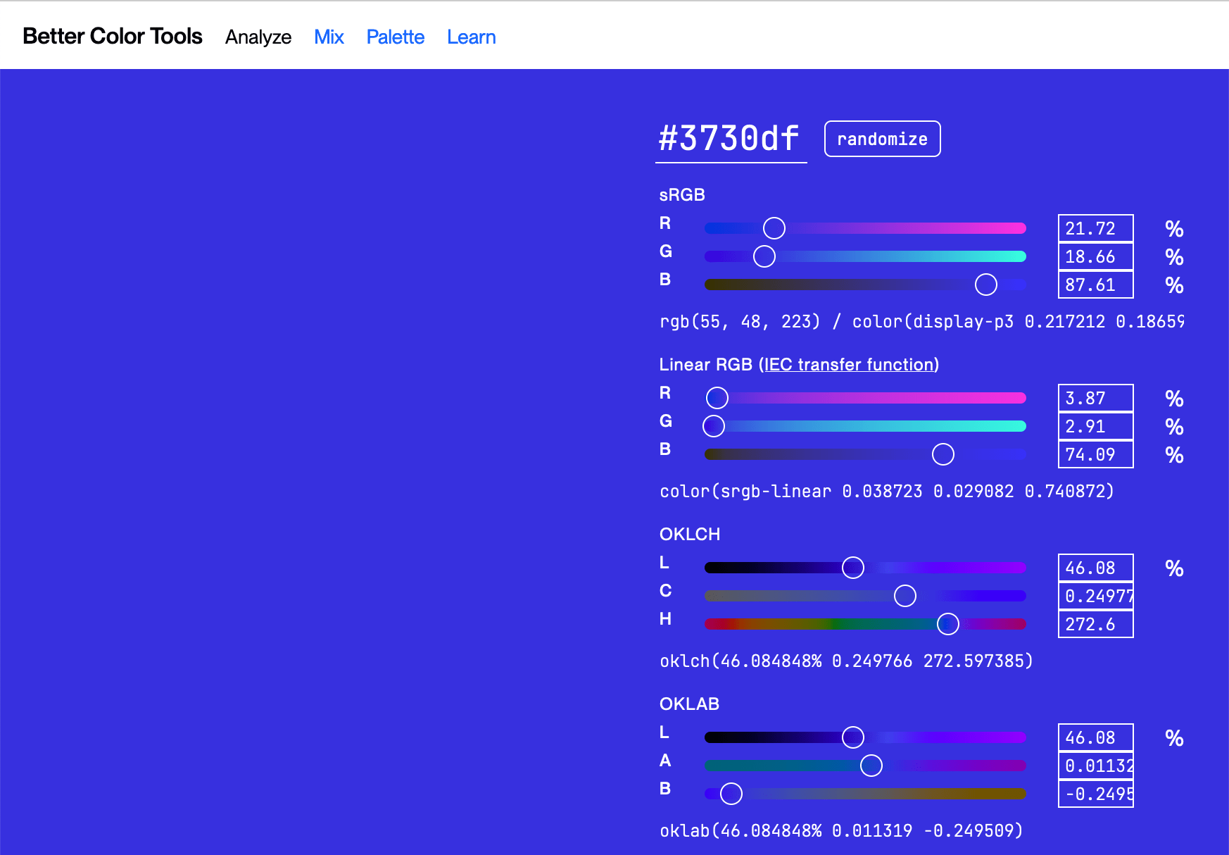
Task: Click the randomize button
Action: click(x=882, y=138)
